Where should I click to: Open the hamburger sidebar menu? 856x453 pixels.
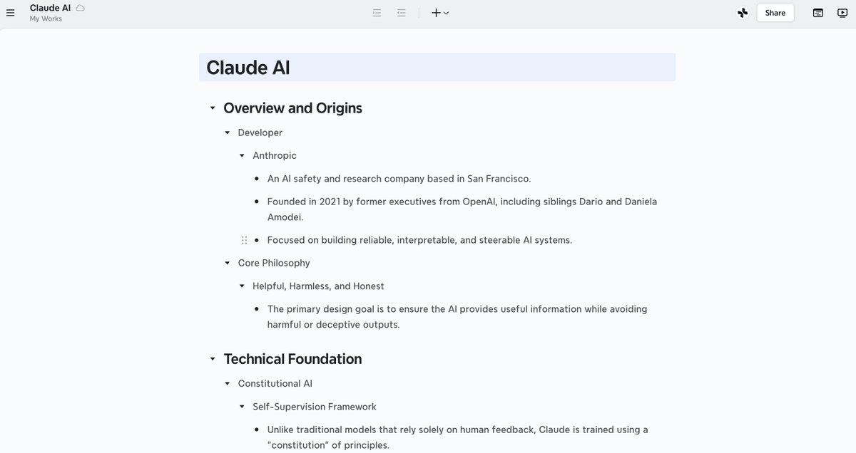click(10, 13)
